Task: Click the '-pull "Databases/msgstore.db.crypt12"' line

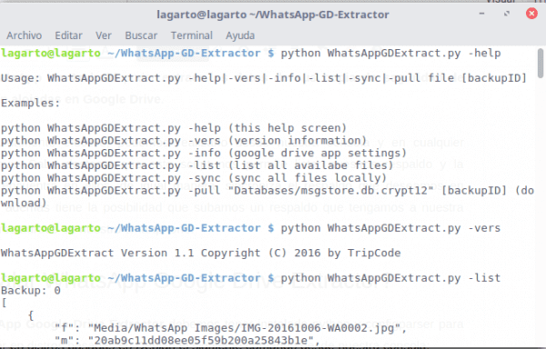Action: pos(267,196)
